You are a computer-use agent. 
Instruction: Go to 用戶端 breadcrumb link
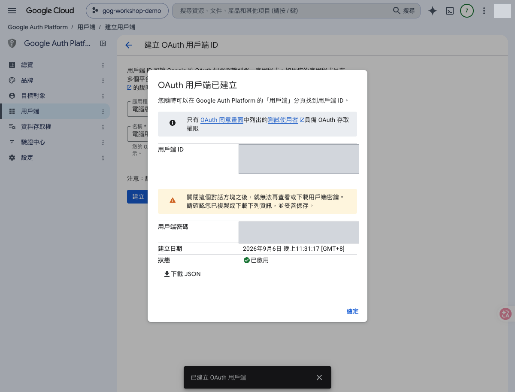[x=86, y=27]
